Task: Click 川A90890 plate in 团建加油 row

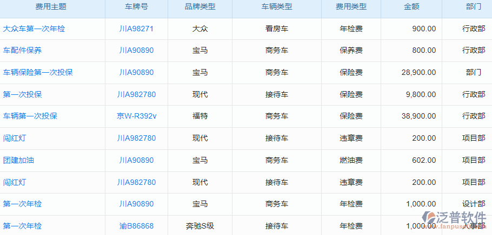Action: [136, 160]
